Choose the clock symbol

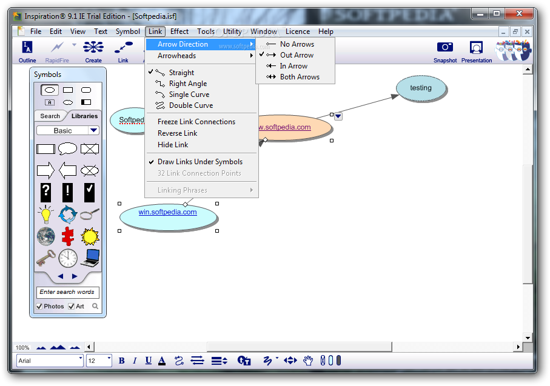point(68,258)
